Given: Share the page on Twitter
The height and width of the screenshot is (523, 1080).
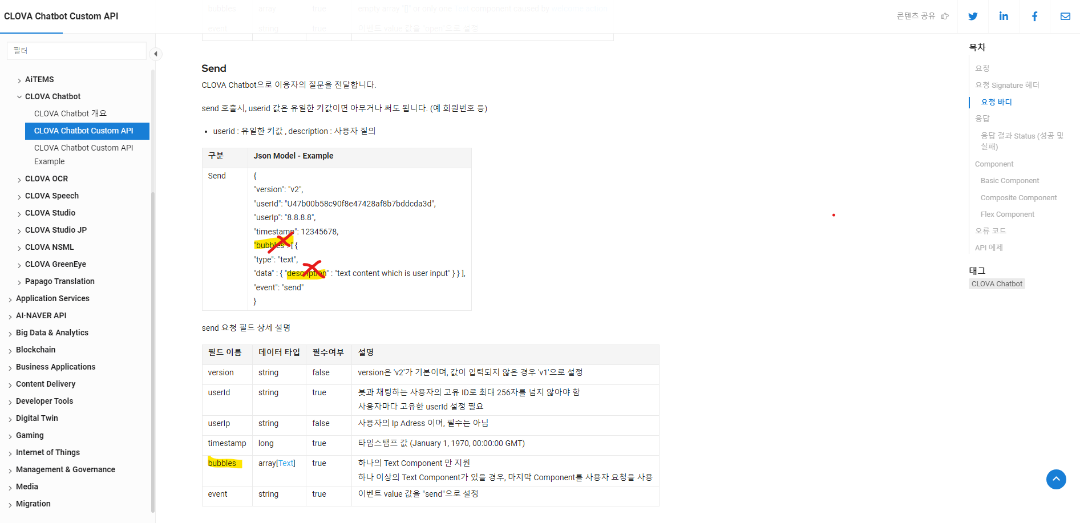Looking at the screenshot, I should pos(973,17).
